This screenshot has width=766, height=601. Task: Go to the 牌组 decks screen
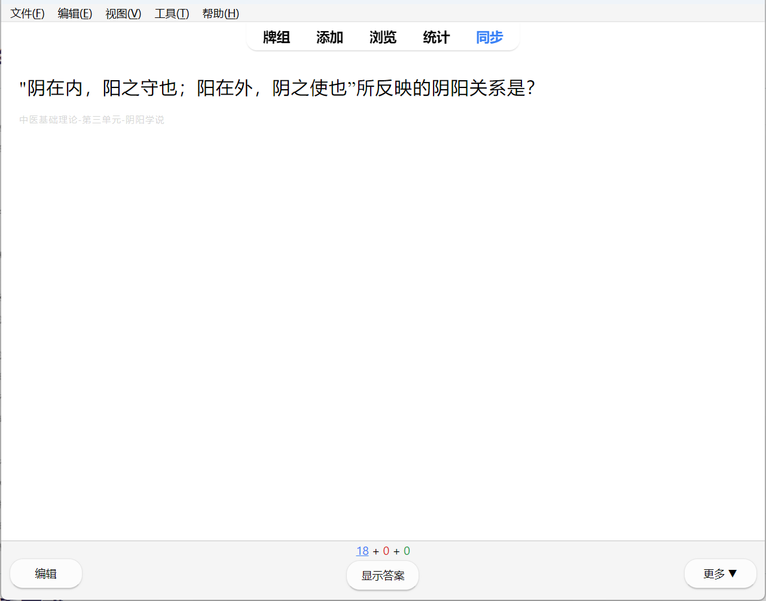click(276, 37)
